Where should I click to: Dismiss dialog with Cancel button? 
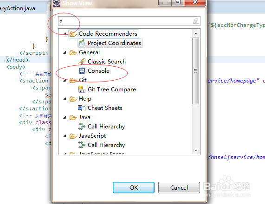[179, 188]
